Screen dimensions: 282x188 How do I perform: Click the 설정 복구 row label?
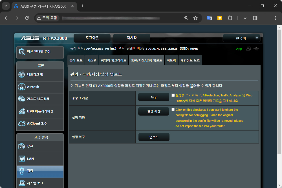click(78, 137)
